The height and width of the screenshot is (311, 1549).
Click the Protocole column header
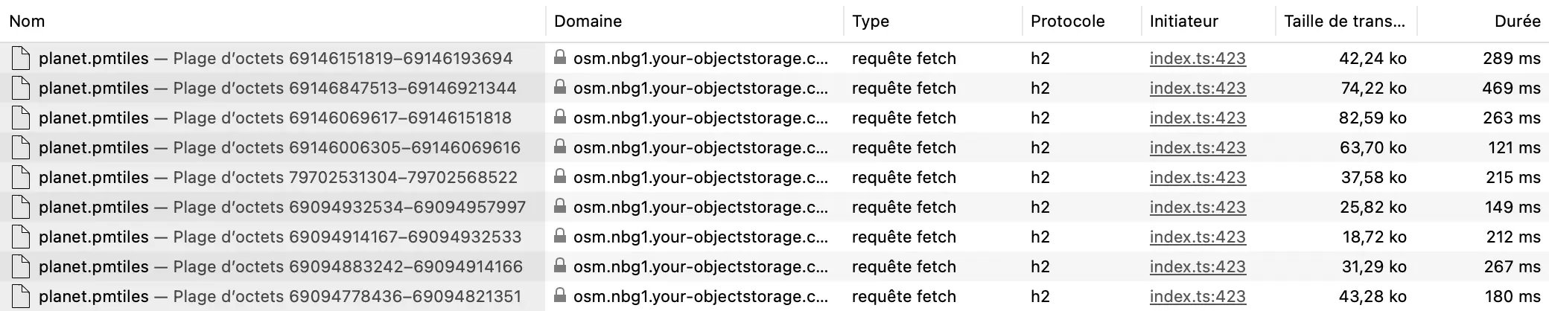pos(1067,21)
